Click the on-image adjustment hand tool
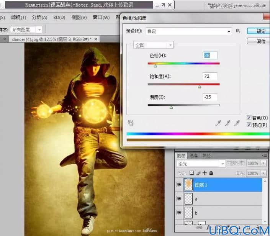This screenshot has height=236, width=270. pyautogui.click(x=130, y=123)
